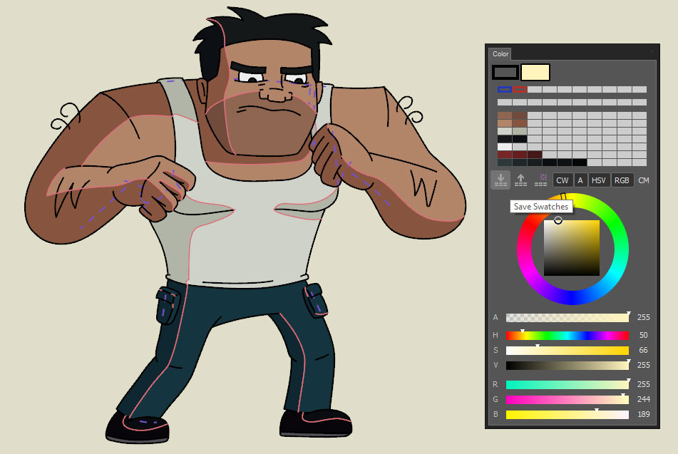Toggle the CM button
This screenshot has height=454, width=678.
[x=644, y=180]
